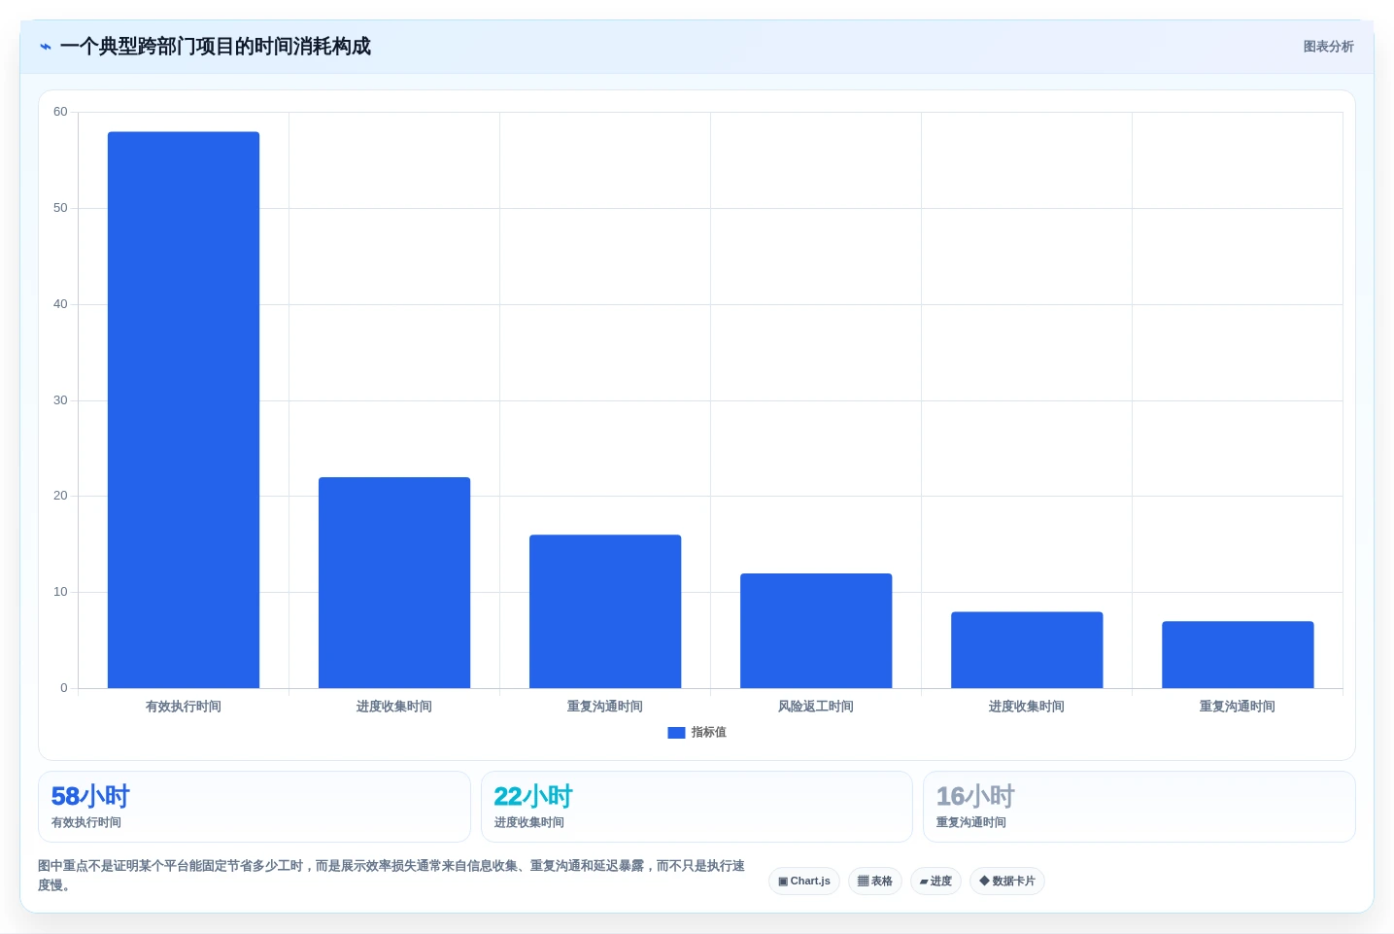Click the 风险返工时间 bar
This screenshot has width=1394, height=934.
click(816, 631)
